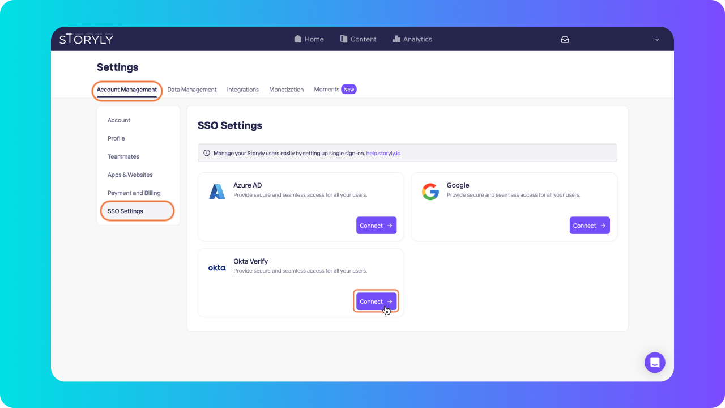Click the SSO Settings heading
Screen dimensions: 725x408
(230, 125)
